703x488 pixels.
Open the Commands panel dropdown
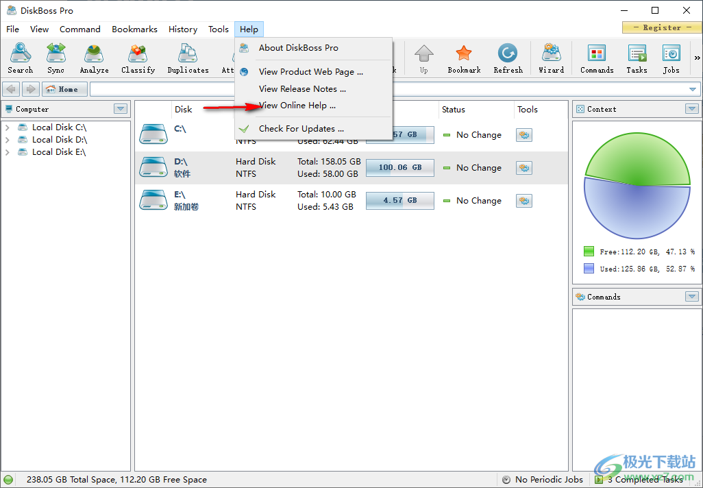(x=692, y=297)
